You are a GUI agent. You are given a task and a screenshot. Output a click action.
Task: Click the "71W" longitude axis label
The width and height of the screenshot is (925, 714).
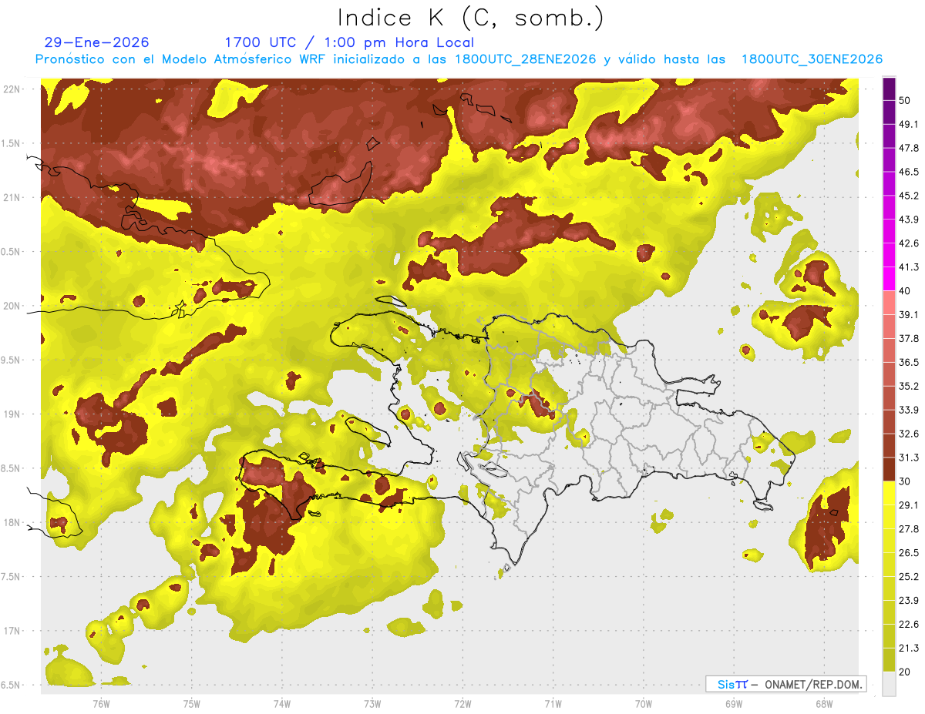pos(553,704)
